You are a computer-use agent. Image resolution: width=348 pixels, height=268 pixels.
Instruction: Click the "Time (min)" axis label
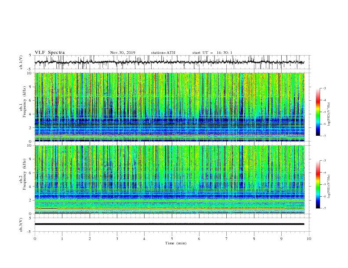point(176,243)
